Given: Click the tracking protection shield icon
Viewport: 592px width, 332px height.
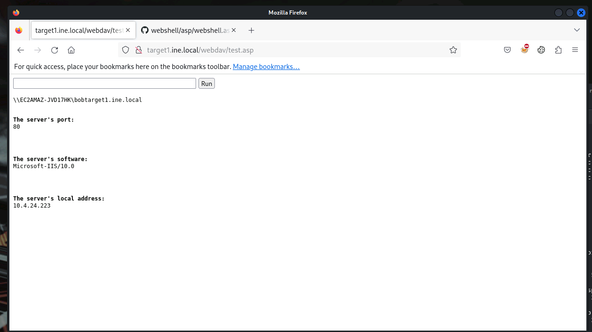Looking at the screenshot, I should (x=126, y=50).
